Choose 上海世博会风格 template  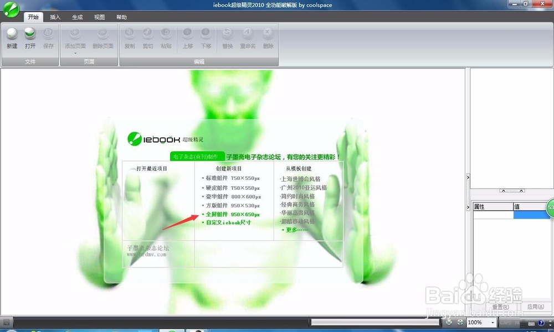click(300, 179)
